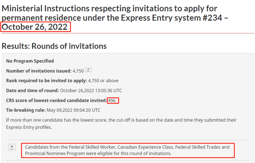Click the Tie-breaking rule label

click(26, 110)
